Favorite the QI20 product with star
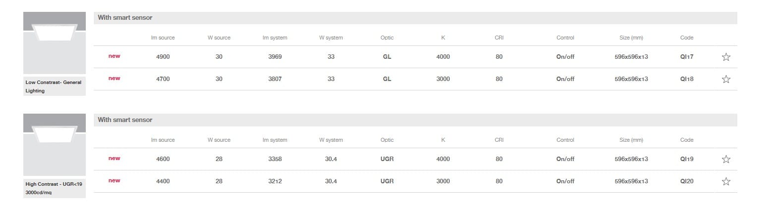The height and width of the screenshot is (206, 778). 726,181
